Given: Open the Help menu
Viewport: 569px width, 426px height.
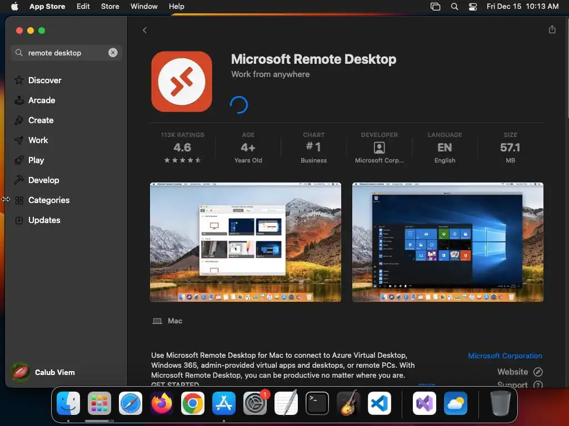Looking at the screenshot, I should click(x=176, y=7).
